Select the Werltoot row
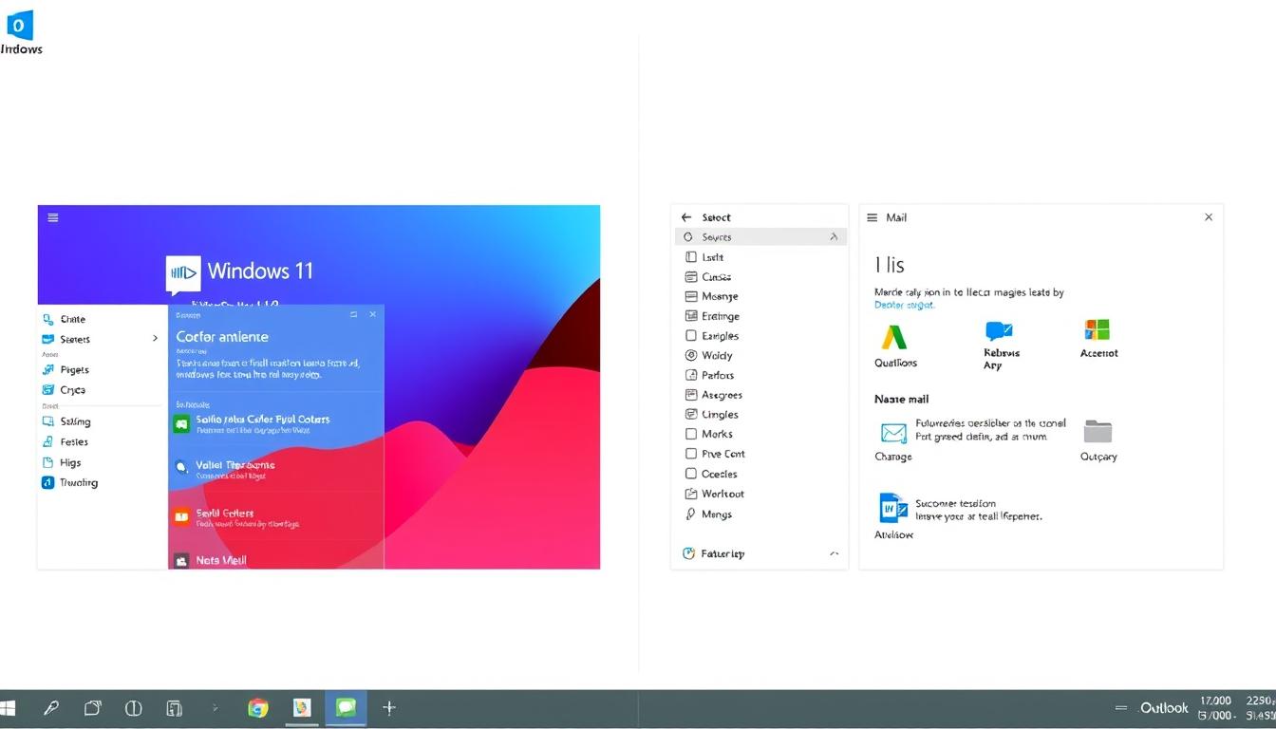This screenshot has height=729, width=1276. 760,494
